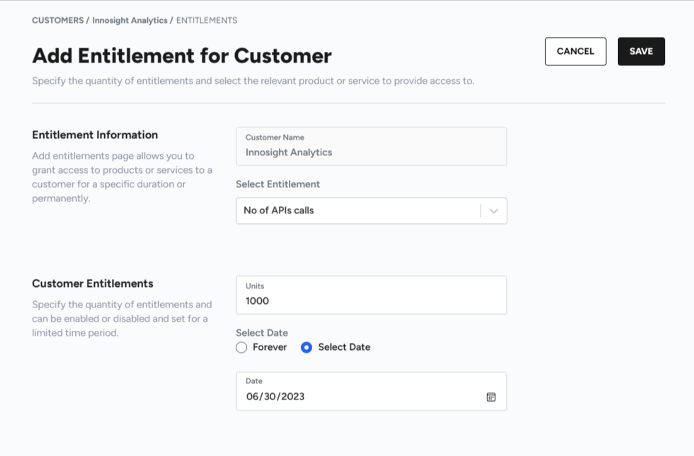This screenshot has width=694, height=456.
Task: Click the "Forever" option label
Action: click(270, 347)
